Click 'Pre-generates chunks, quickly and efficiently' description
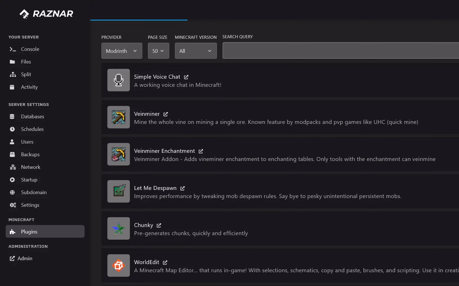Image resolution: width=459 pixels, height=286 pixels. click(x=191, y=233)
